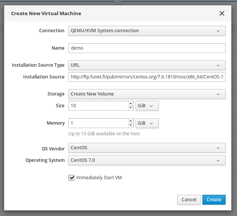237x216 pixels.
Task: Decrease disk Size with down arrow
Action: pyautogui.click(x=131, y=108)
